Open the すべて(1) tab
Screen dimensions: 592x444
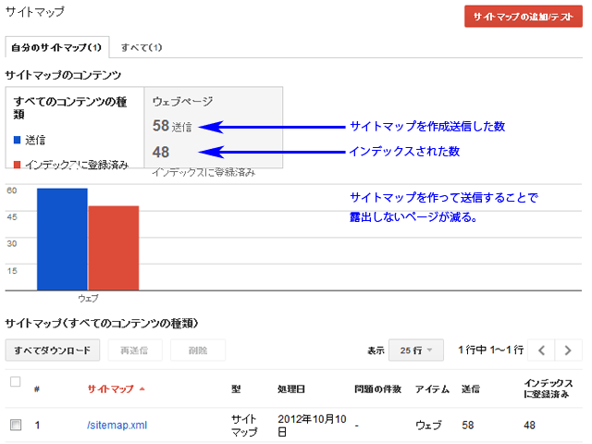142,47
